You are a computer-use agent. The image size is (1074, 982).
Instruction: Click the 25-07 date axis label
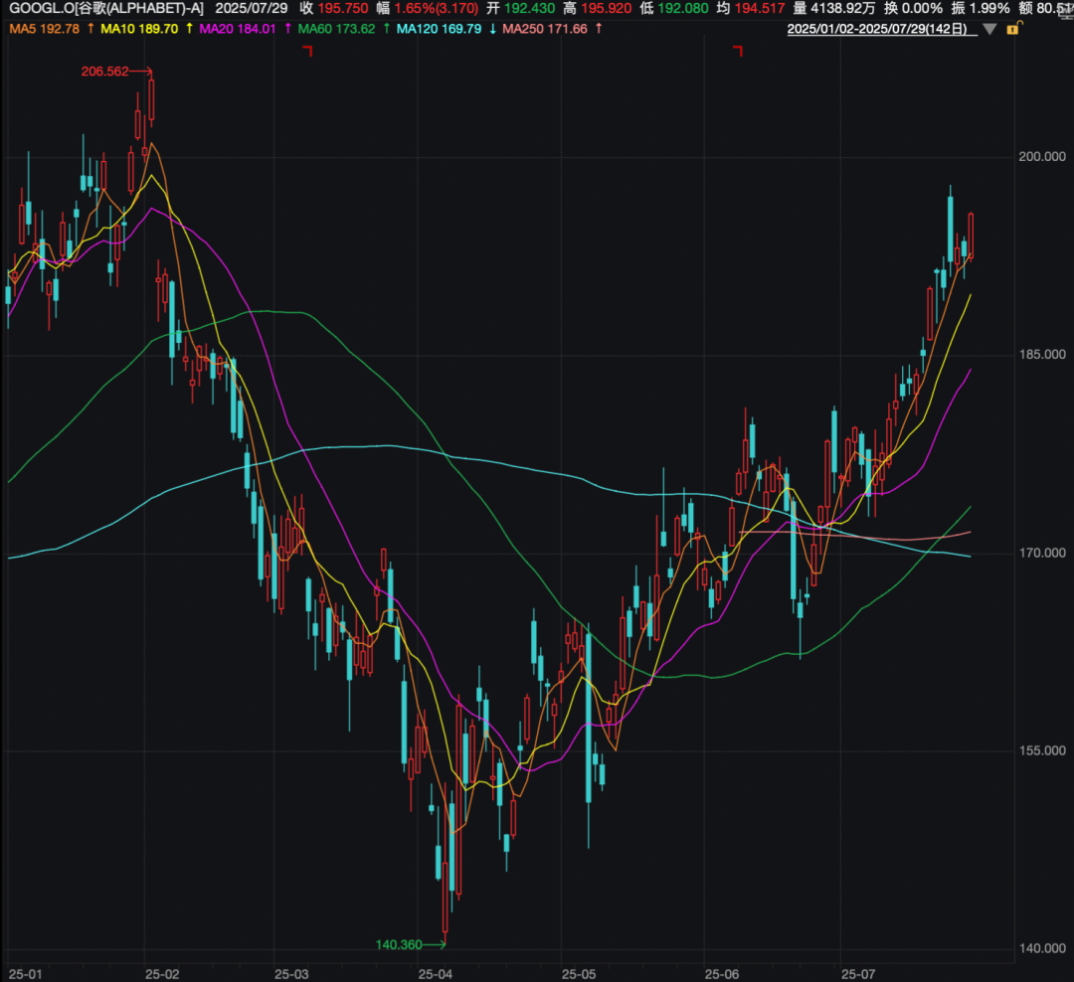coord(858,974)
